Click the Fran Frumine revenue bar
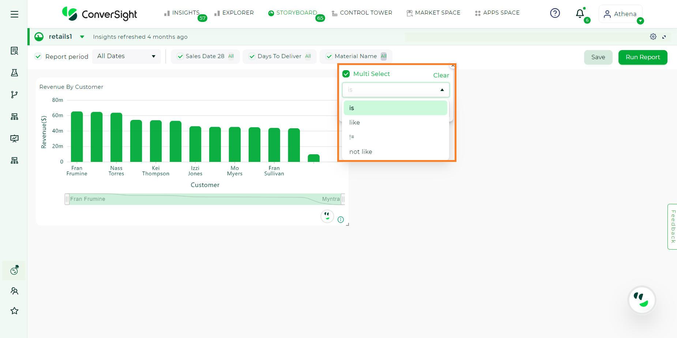This screenshot has width=677, height=338. [77, 137]
